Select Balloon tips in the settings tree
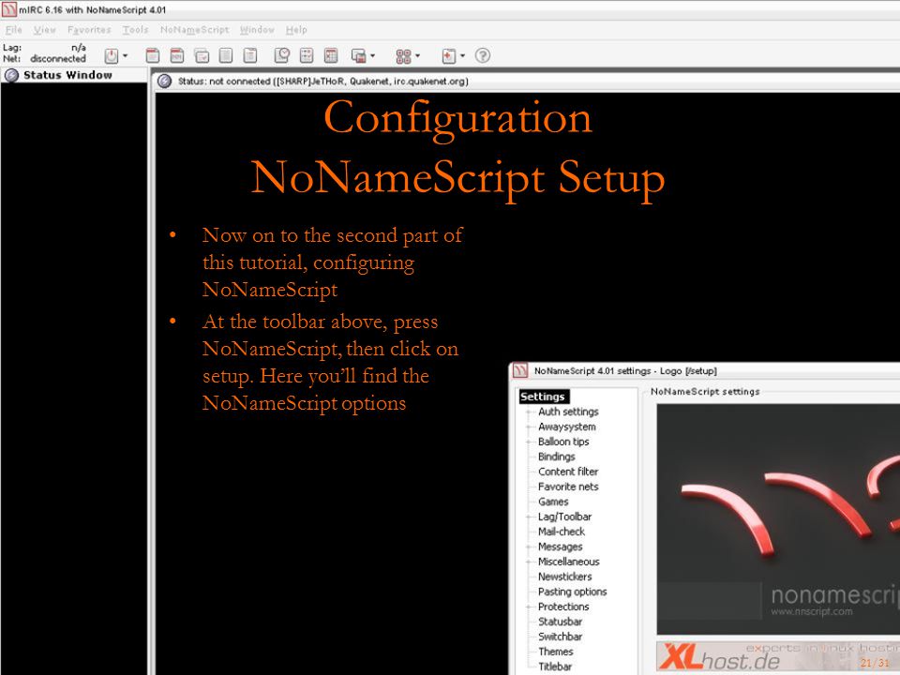900x675 pixels. [x=563, y=442]
